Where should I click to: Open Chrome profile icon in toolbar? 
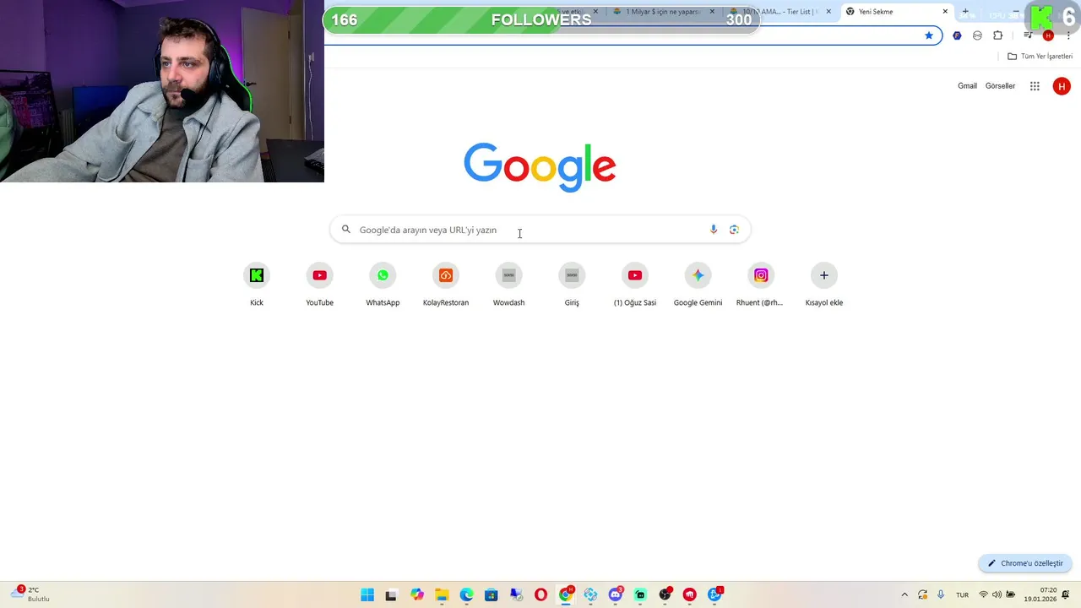(1048, 35)
